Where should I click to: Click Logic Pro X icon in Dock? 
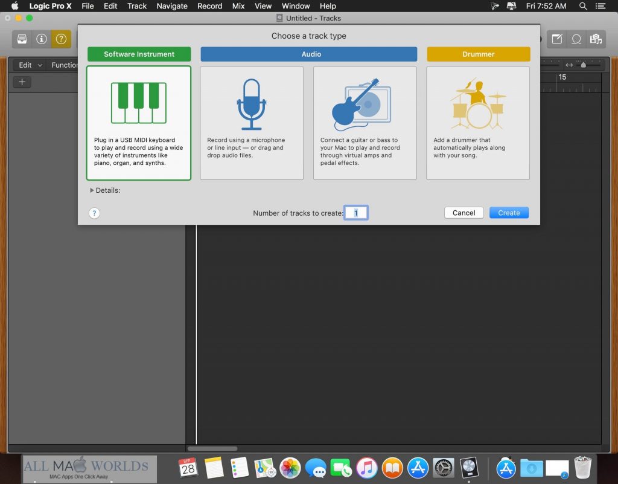[469, 468]
